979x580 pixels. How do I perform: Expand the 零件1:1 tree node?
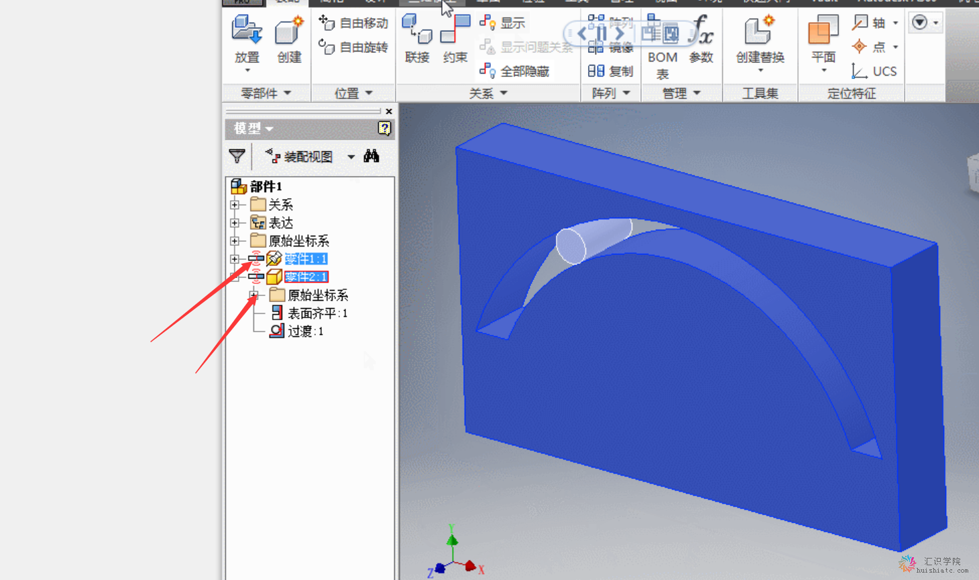click(235, 259)
